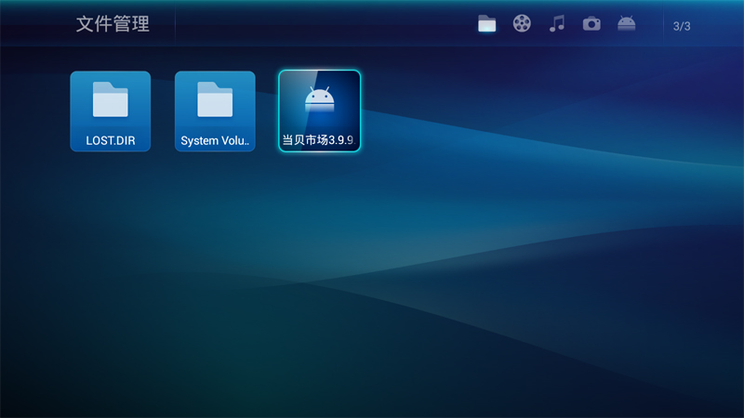Screen dimensions: 744x418
Task: Show music files with the note icon
Action: [557, 23]
